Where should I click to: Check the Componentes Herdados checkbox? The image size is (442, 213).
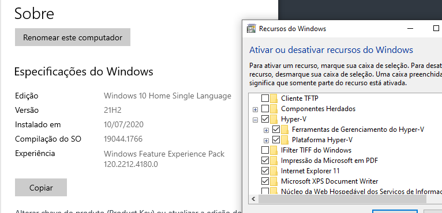pyautogui.click(x=265, y=109)
